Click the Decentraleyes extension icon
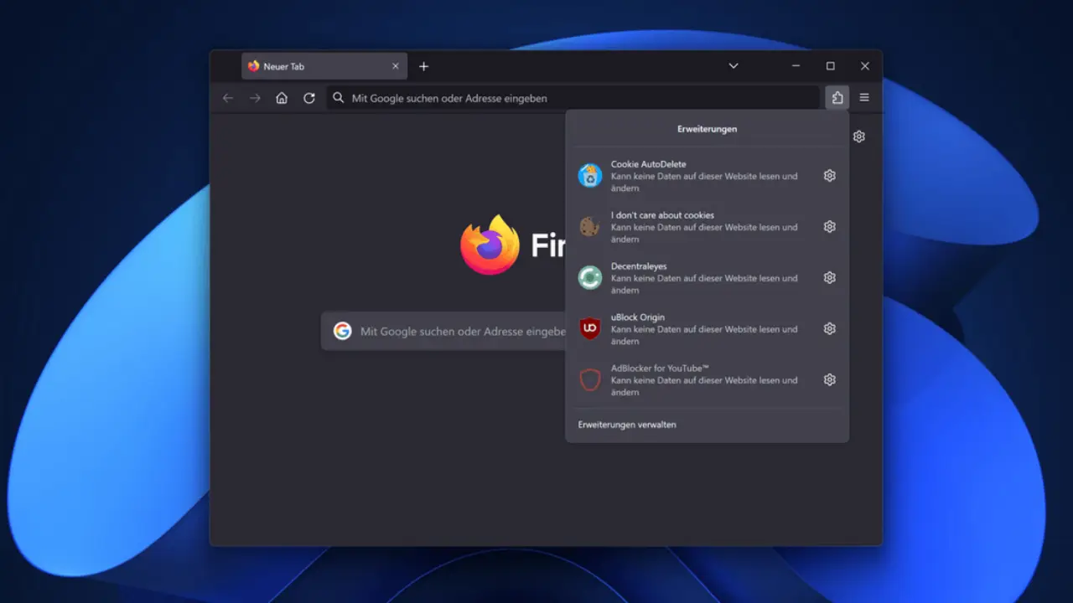The width and height of the screenshot is (1073, 603). 590,278
